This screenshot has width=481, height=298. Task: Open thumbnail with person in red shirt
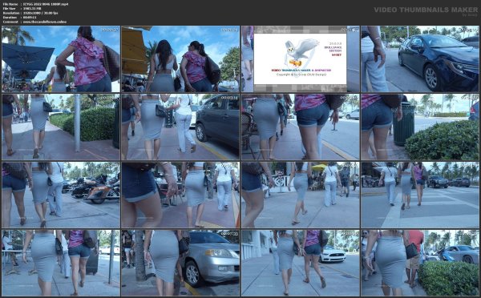click(x=420, y=263)
